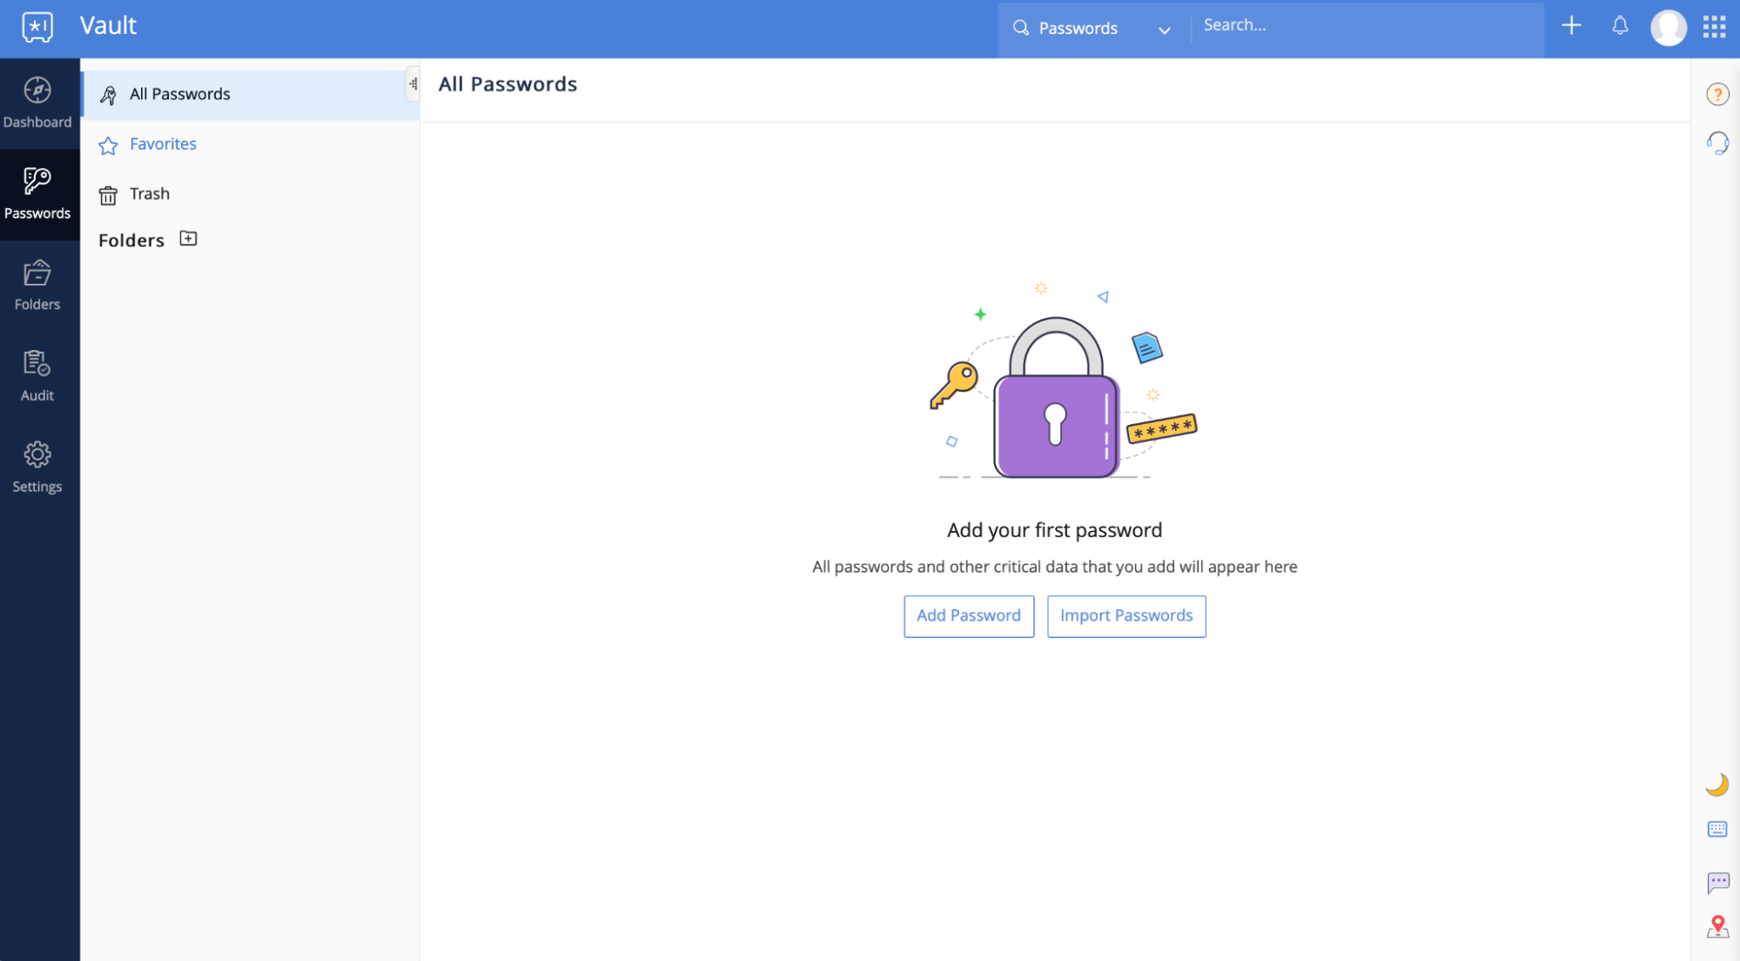Open the Audit section
Viewport: 1740px width, 961px height.
pos(37,373)
